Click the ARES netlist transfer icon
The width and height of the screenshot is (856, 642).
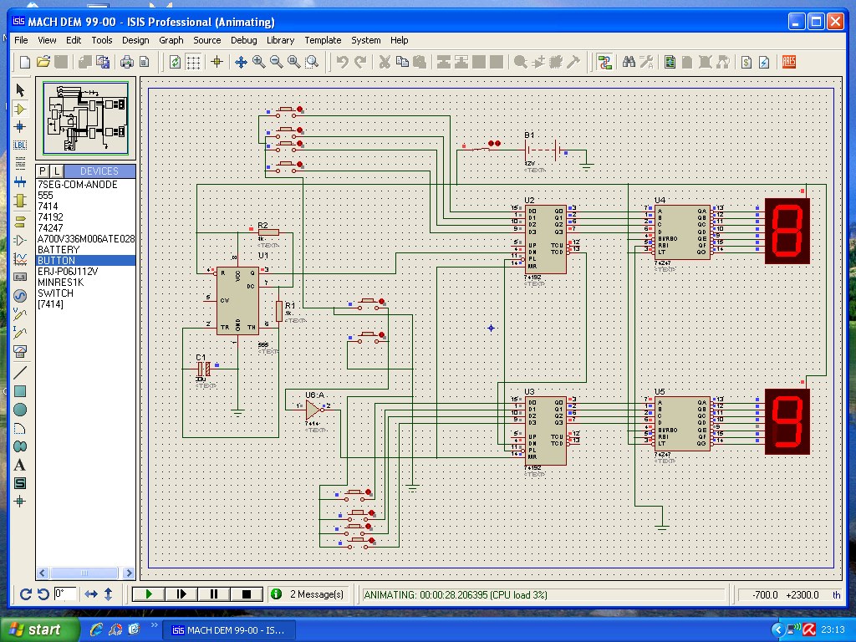point(788,62)
